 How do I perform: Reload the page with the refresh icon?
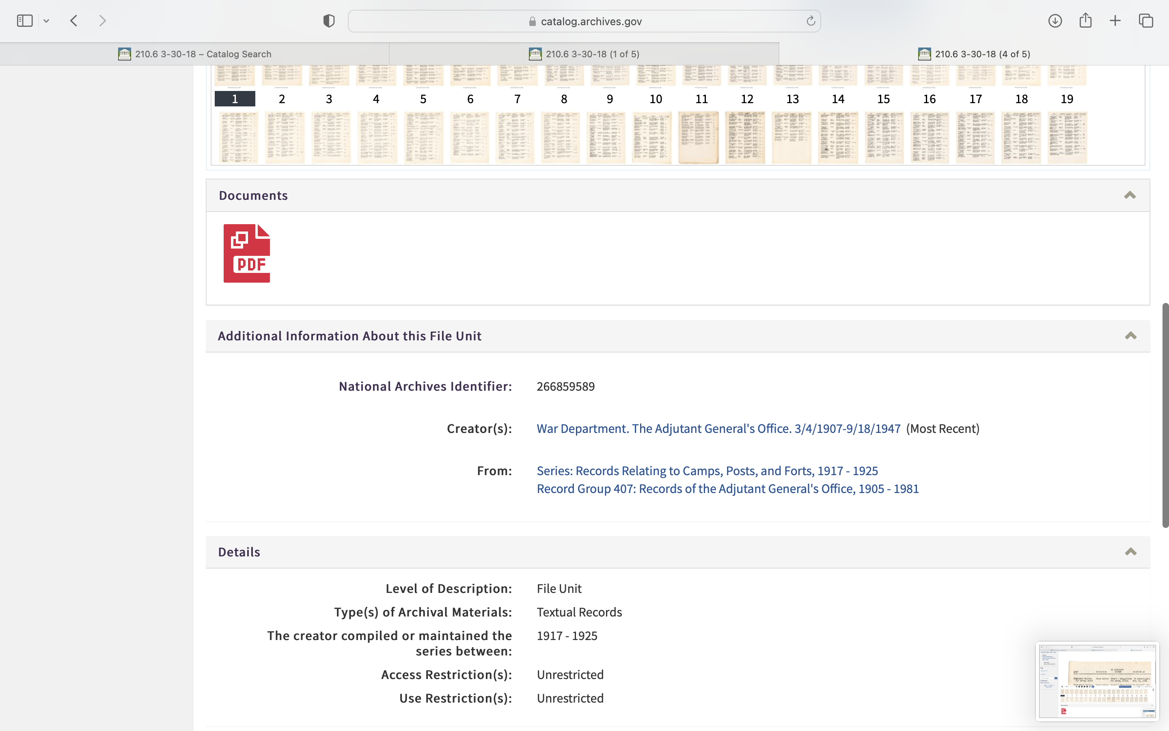[x=811, y=21]
